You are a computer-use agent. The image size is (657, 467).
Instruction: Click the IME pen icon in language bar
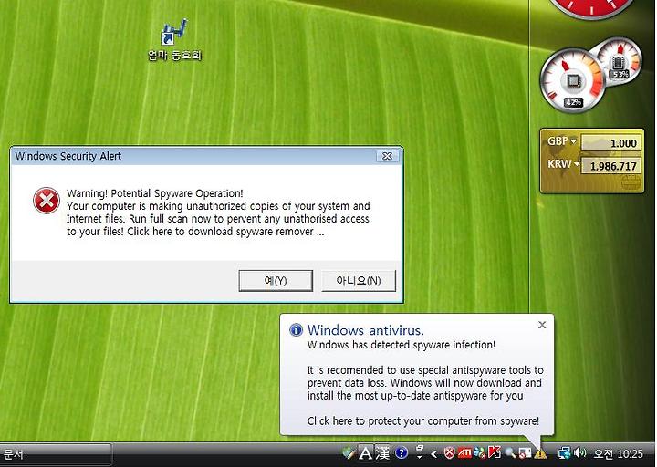click(349, 452)
